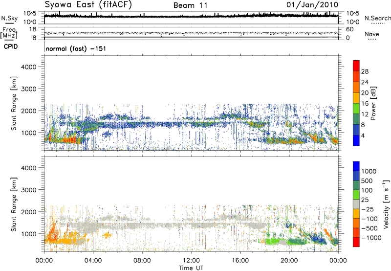The width and height of the screenshot is (391, 271).
Task: Click the '28' value on Power colorbar
Action: pos(365,71)
